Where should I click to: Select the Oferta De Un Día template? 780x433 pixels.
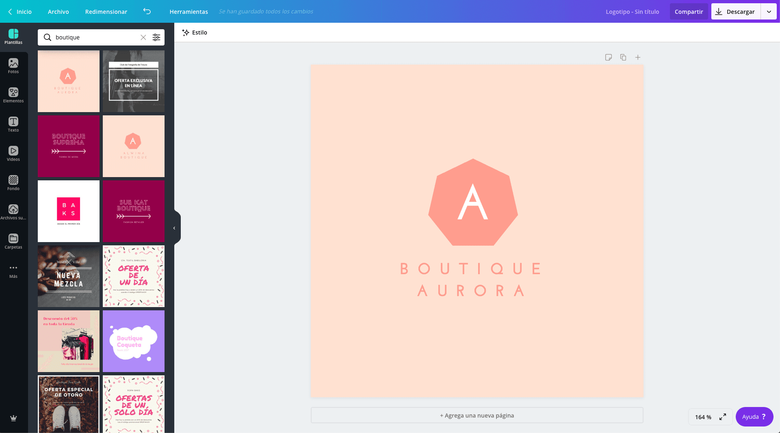click(134, 276)
